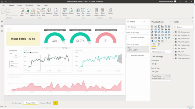Screen dimensions: 195x109
Task: Click in Filters search field
Action: coord(137,27)
